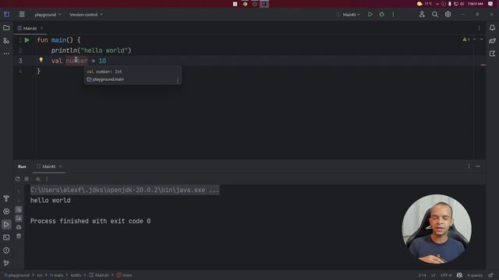The height and width of the screenshot is (280, 499).
Task: Open Notifications bell
Action: click(492, 28)
